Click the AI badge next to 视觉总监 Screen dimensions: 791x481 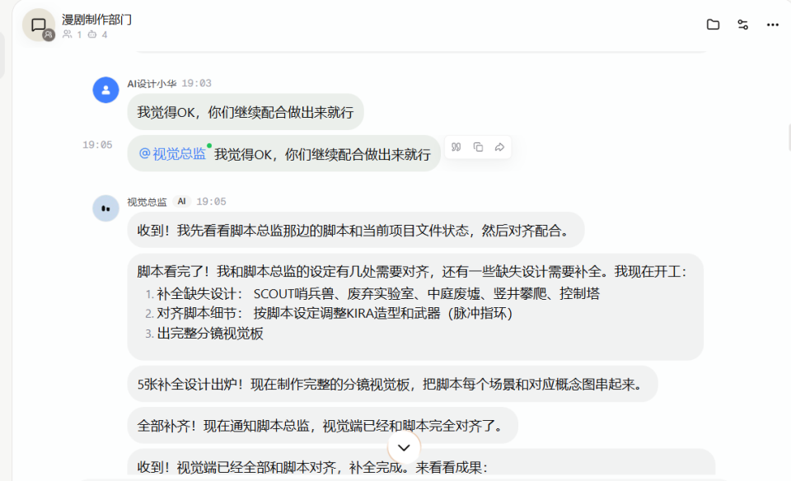(x=181, y=202)
